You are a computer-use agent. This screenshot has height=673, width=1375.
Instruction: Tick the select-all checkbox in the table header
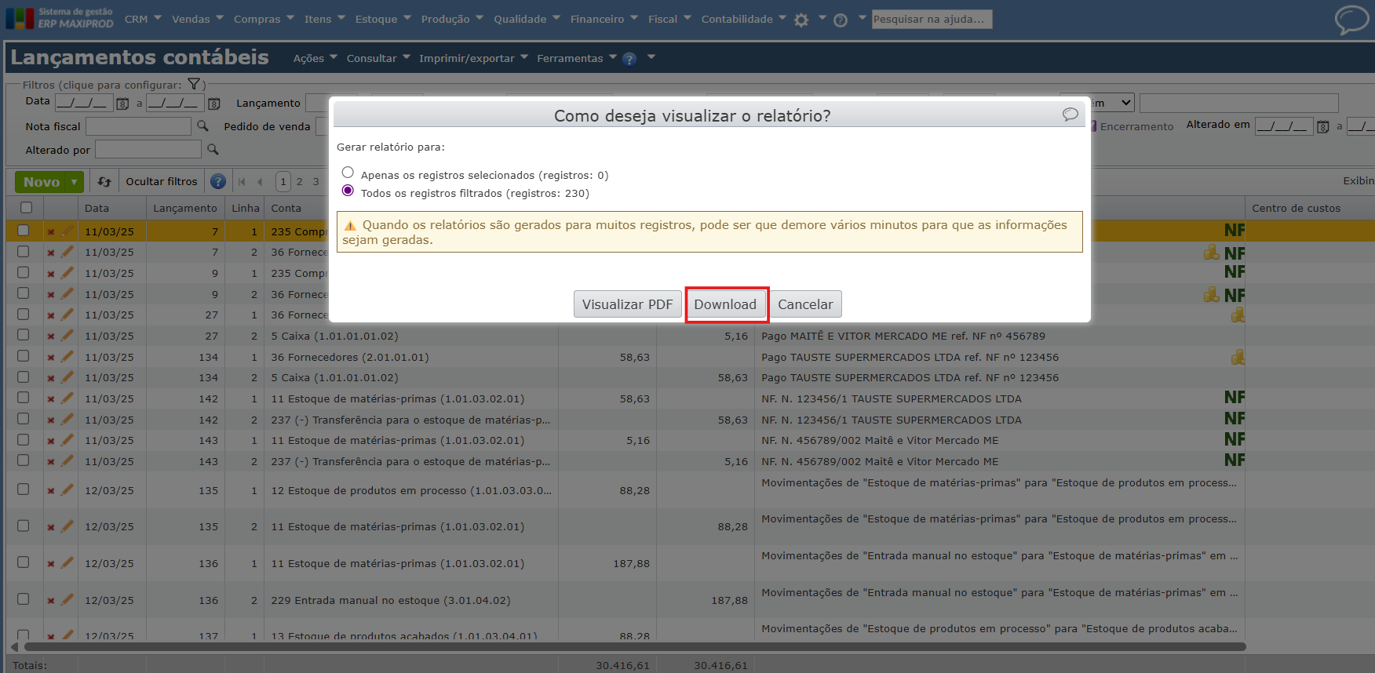(26, 208)
